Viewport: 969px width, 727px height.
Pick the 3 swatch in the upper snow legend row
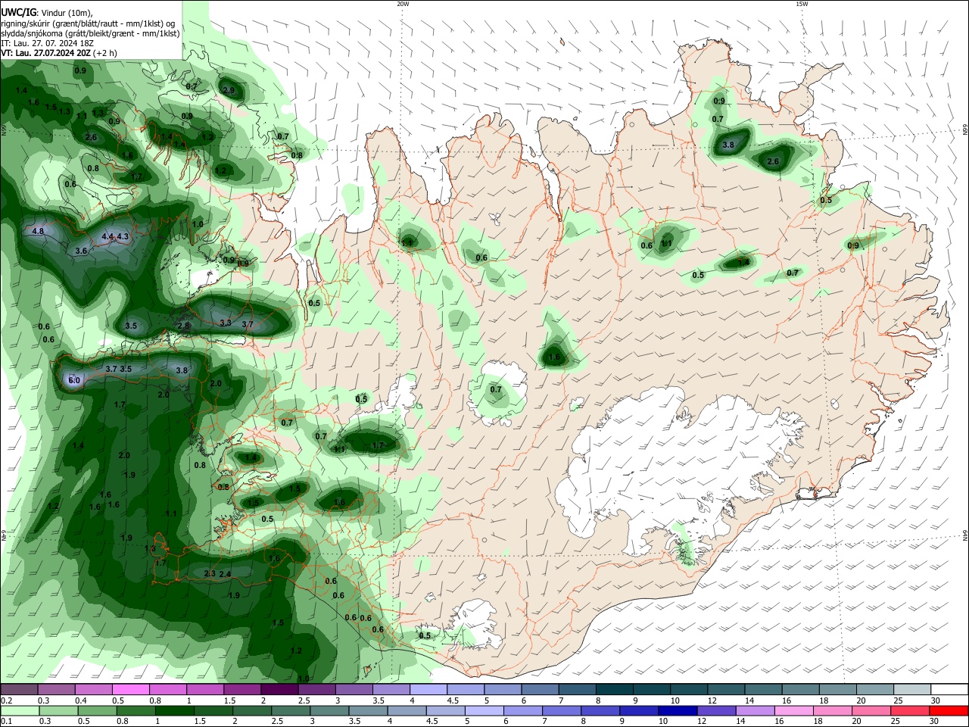point(353,689)
